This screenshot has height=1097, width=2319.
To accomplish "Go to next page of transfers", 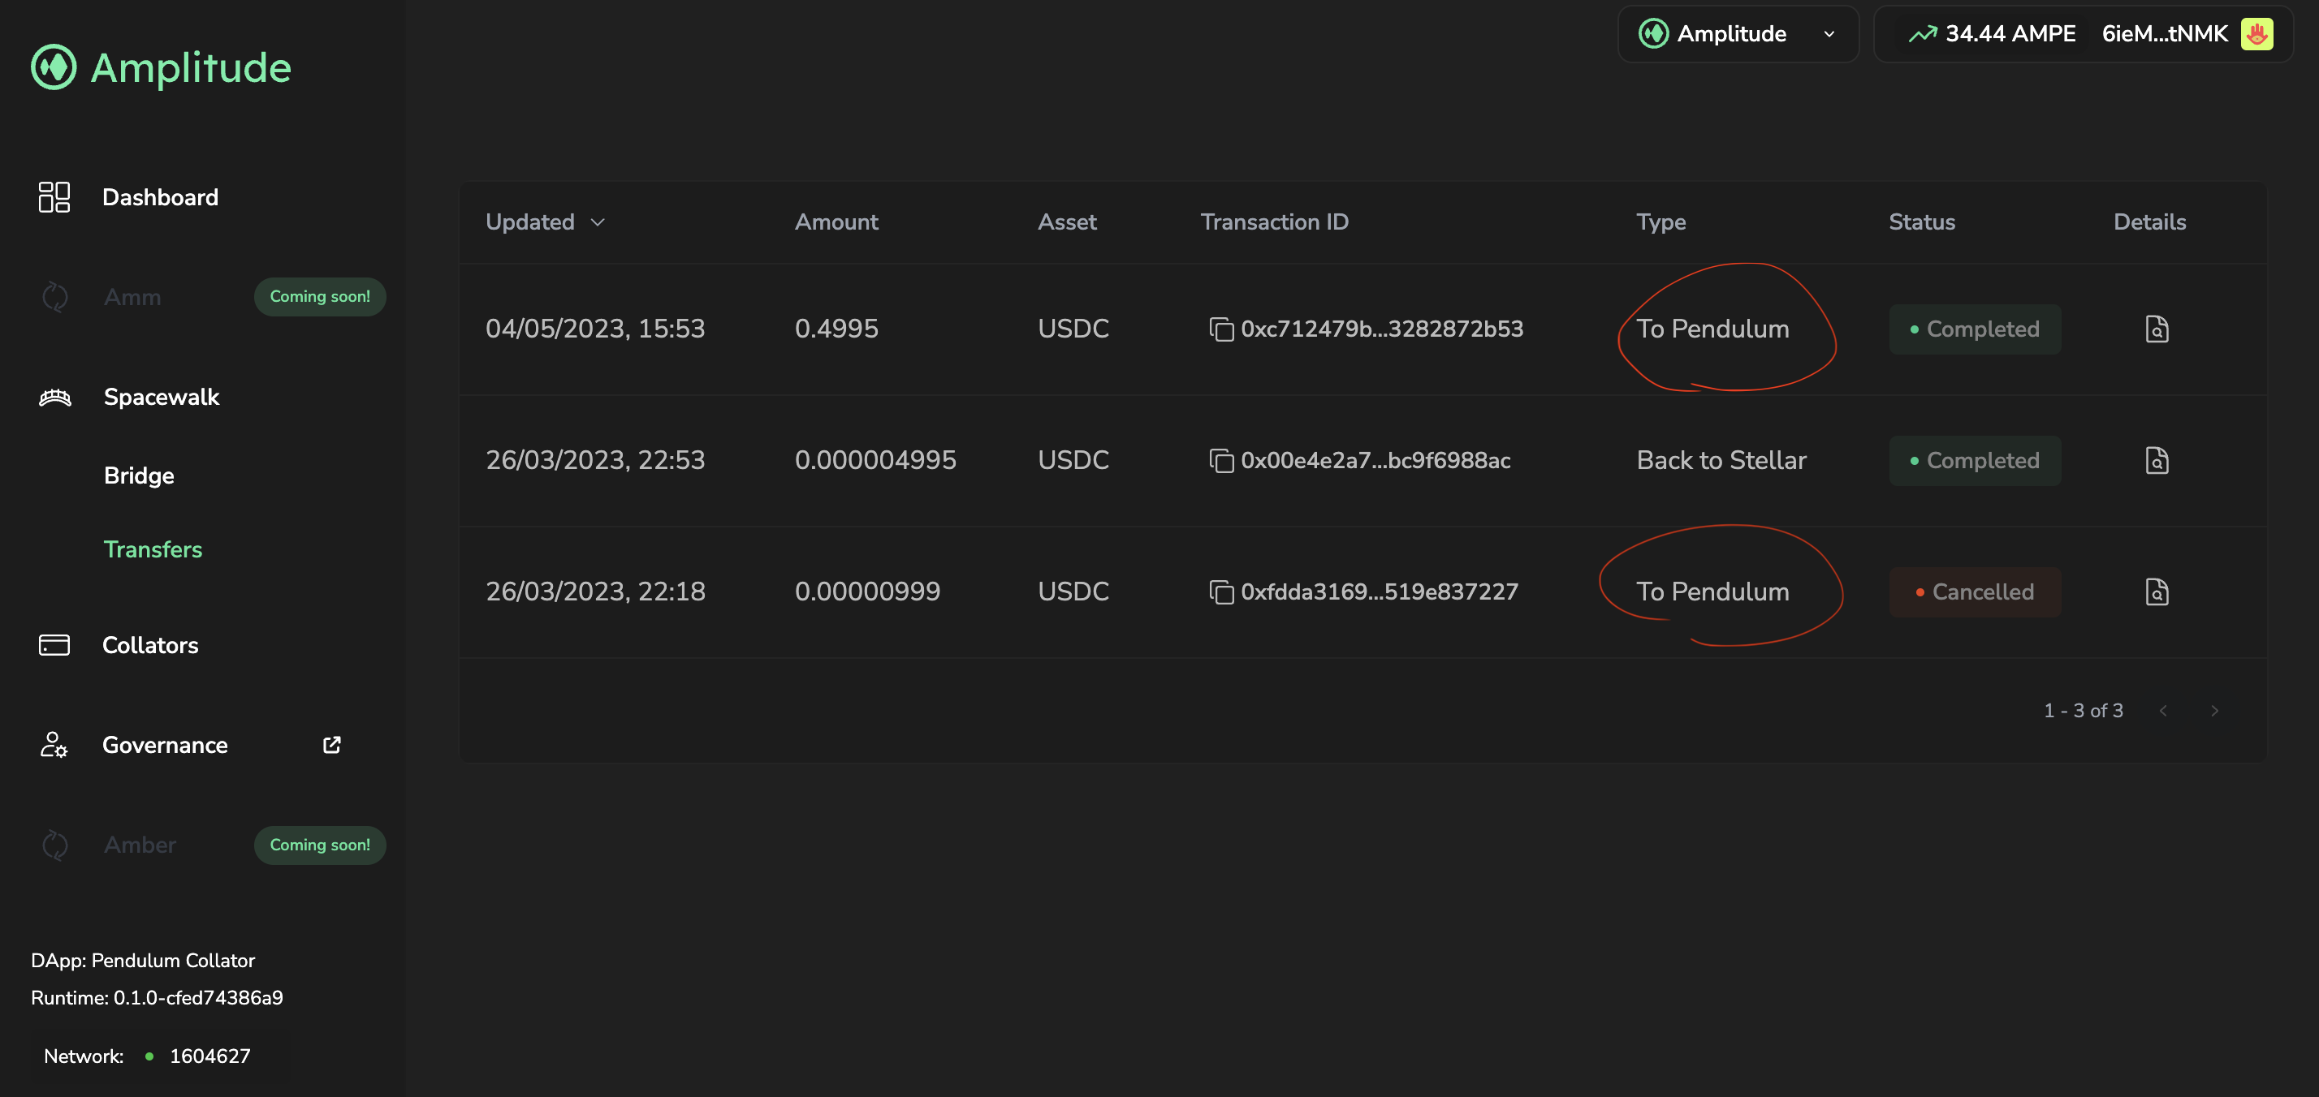I will 2213,711.
